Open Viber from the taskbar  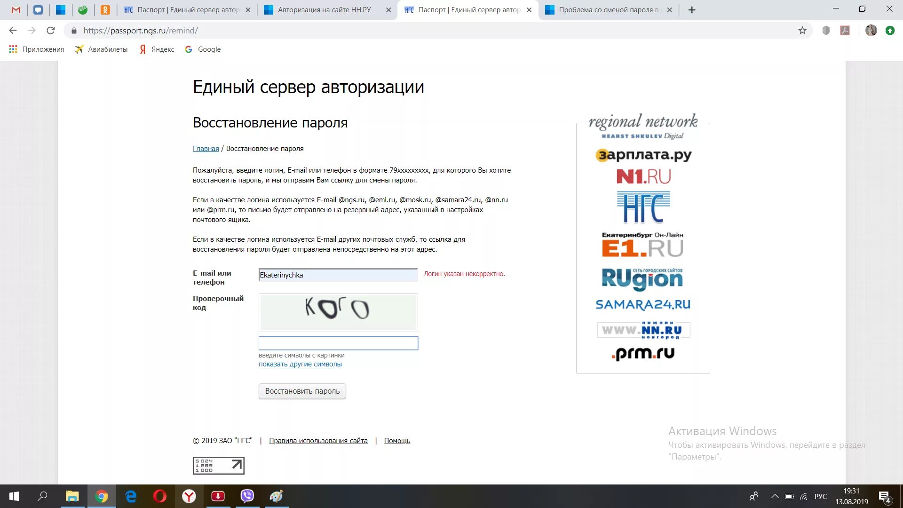pyautogui.click(x=247, y=496)
